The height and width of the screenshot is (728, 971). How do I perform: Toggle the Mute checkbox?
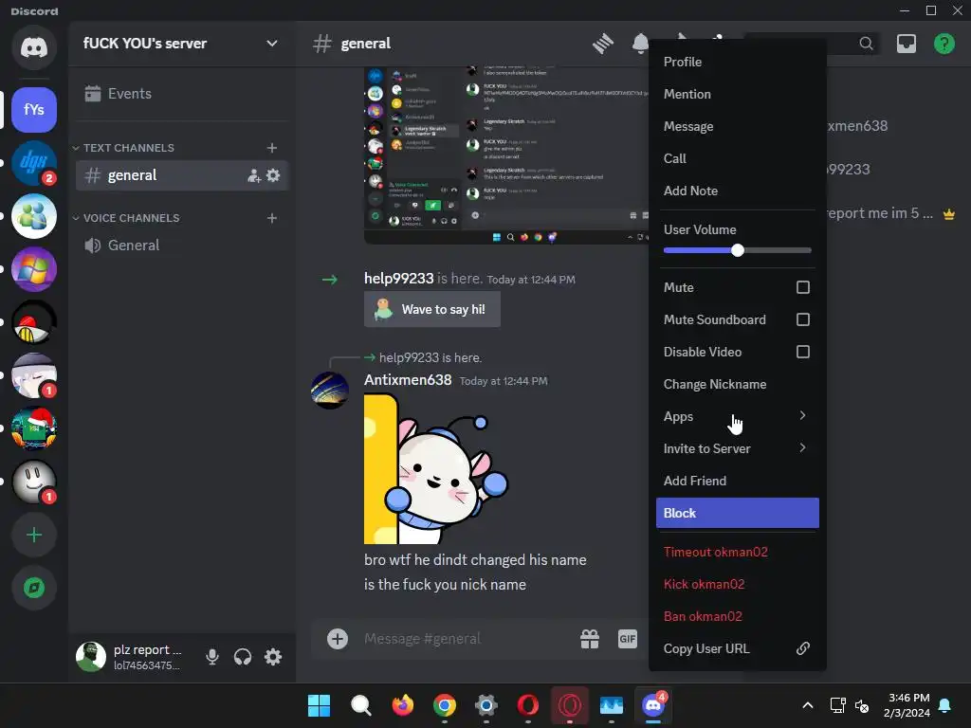tap(802, 287)
